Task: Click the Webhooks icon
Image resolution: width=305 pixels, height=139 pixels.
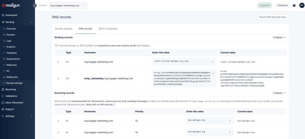Action: click(4, 65)
